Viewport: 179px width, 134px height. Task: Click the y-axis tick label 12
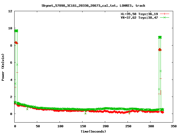[10, 11]
